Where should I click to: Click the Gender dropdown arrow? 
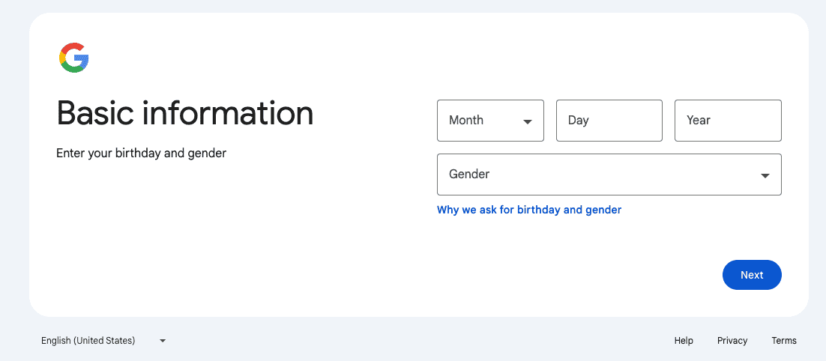tap(765, 176)
